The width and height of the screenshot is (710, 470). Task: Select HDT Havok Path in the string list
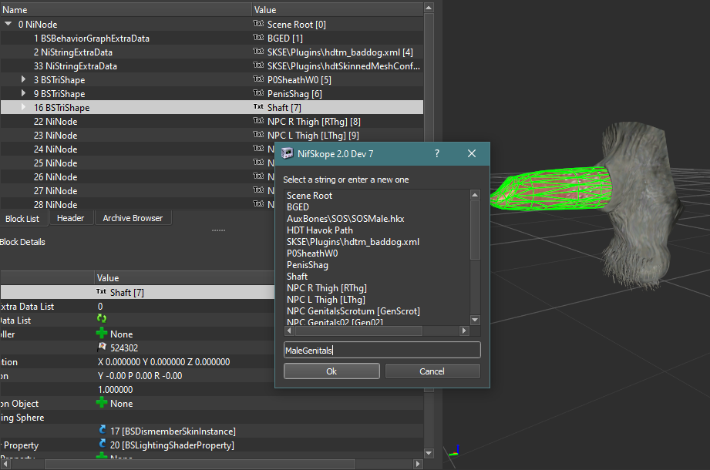[x=320, y=230]
